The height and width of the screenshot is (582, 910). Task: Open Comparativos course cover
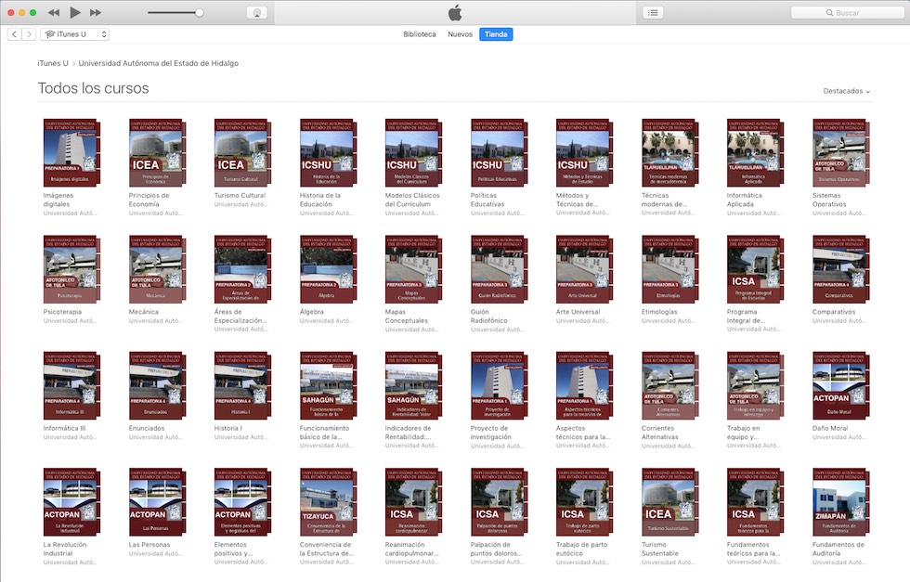[x=840, y=269]
